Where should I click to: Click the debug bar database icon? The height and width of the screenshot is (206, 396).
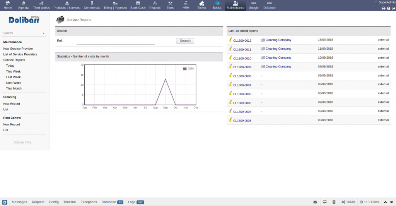[334, 202]
